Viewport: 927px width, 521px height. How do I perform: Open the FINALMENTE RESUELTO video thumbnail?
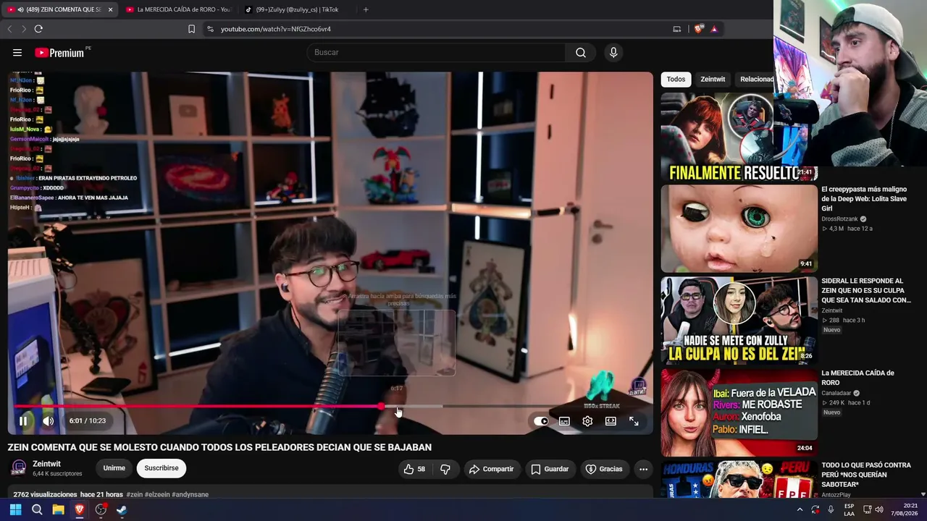click(x=739, y=137)
